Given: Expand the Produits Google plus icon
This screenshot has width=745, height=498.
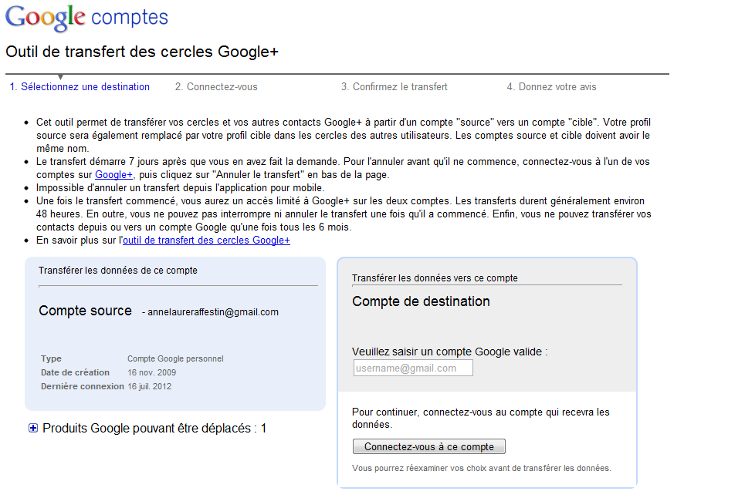Looking at the screenshot, I should click(33, 428).
